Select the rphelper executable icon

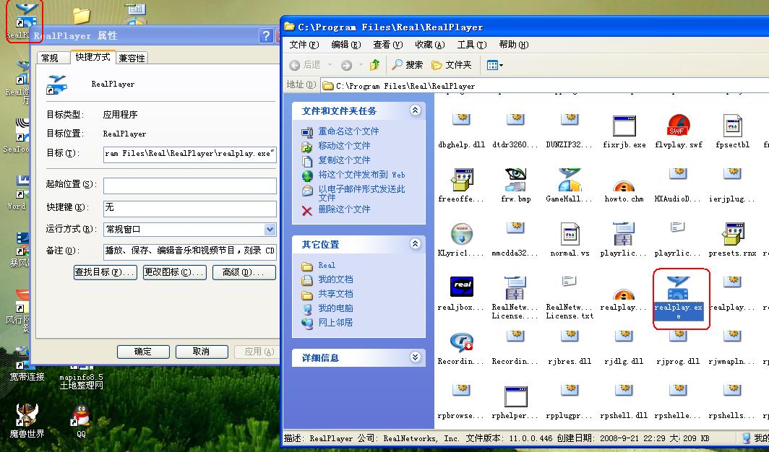point(516,396)
